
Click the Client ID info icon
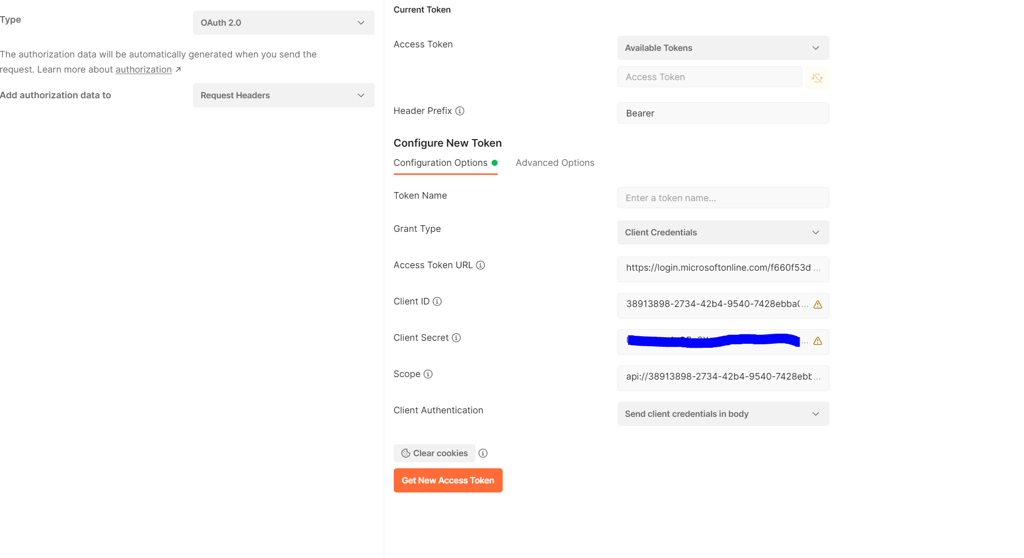coord(437,301)
